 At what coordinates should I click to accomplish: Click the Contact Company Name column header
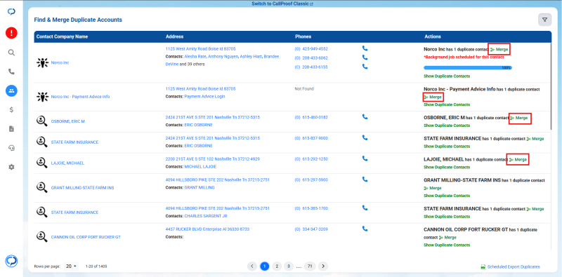[x=62, y=37]
